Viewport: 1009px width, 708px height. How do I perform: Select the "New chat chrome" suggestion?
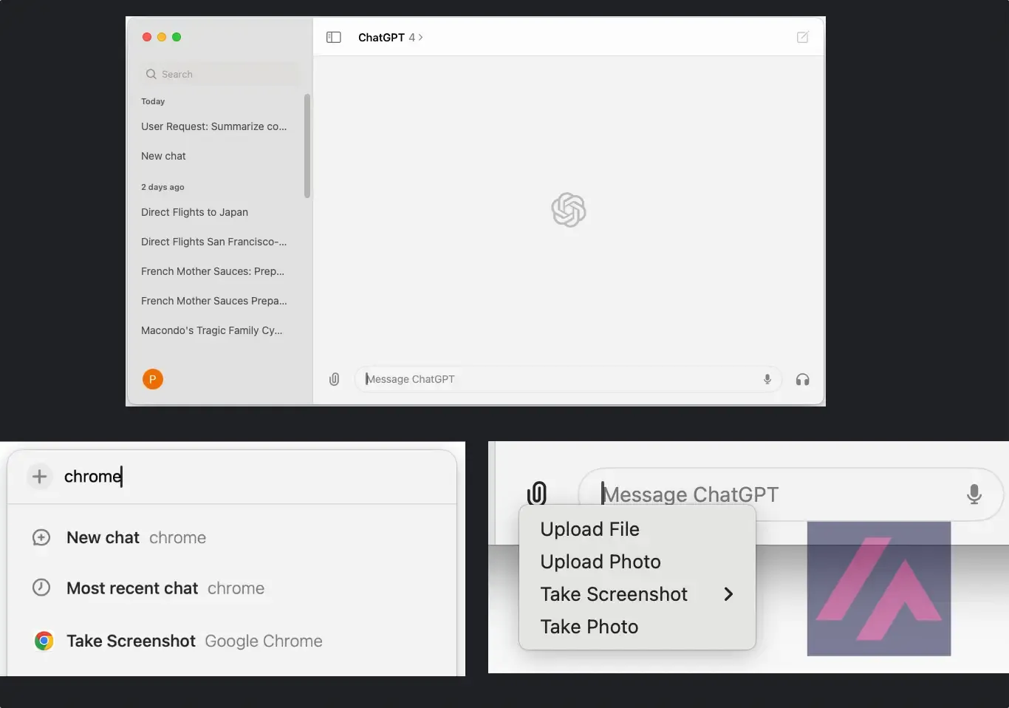click(x=232, y=538)
